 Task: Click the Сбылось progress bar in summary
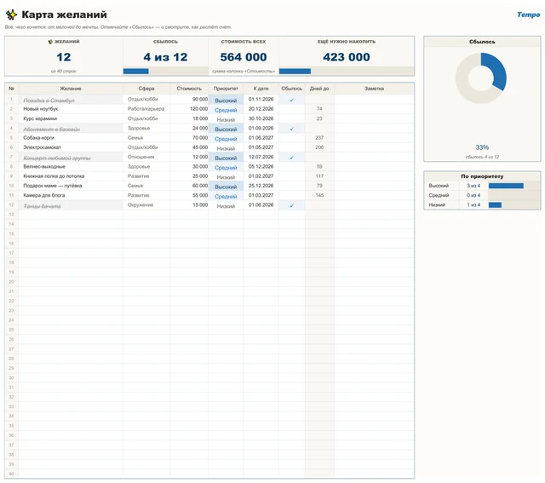point(165,71)
